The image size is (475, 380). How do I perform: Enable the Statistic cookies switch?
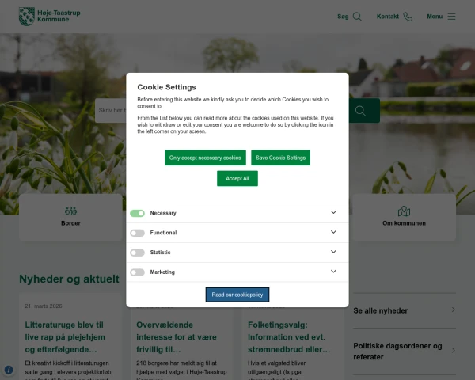coord(137,253)
